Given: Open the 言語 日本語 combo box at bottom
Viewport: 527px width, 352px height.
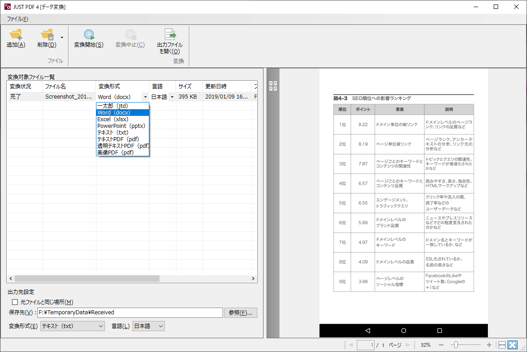Looking at the screenshot, I should [148, 326].
